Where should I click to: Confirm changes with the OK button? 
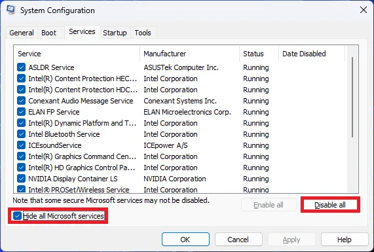(185, 240)
